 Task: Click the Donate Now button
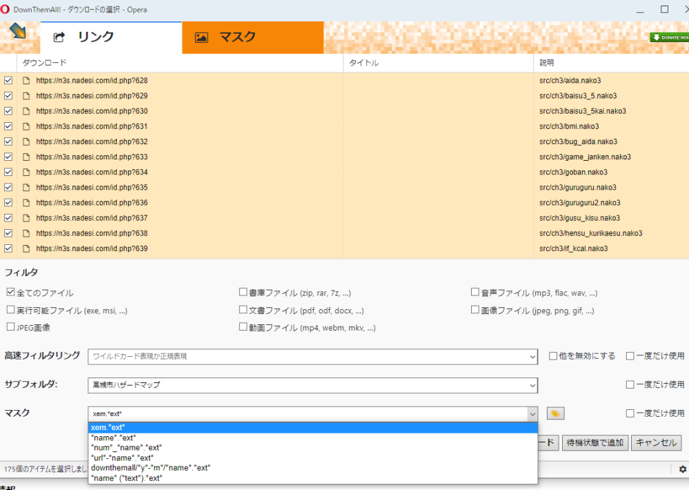point(670,37)
